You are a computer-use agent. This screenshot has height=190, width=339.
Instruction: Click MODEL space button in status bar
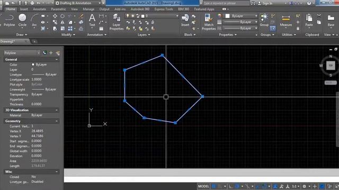coord(203,186)
